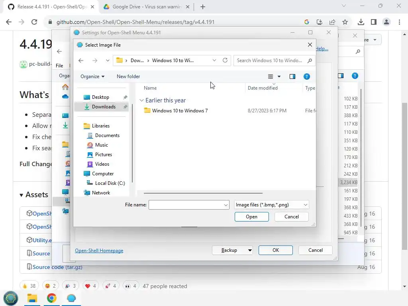Open File Explorer from taskbar

(32, 298)
